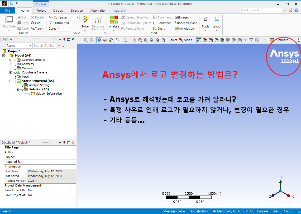
Task: Insert a Comment
Action: pyautogui.click(x=162, y=23)
